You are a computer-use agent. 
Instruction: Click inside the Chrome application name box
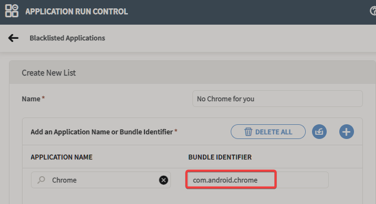click(x=101, y=180)
